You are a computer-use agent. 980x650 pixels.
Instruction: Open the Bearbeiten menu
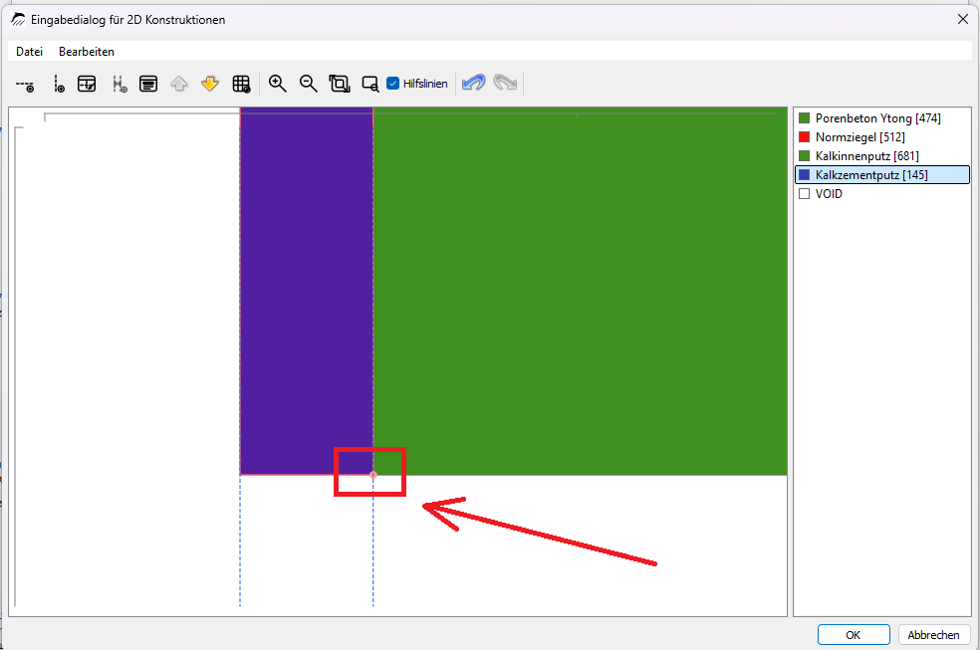(x=87, y=52)
